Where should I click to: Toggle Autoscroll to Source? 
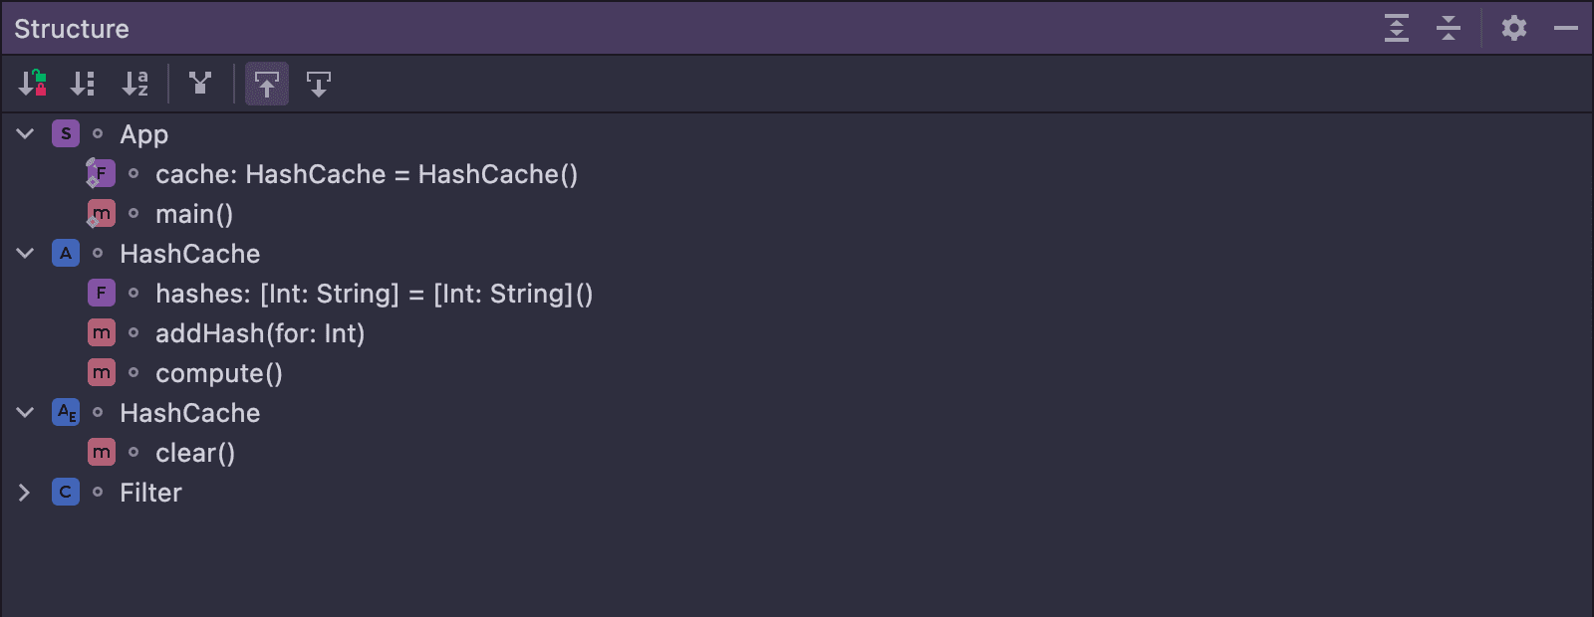click(x=266, y=84)
